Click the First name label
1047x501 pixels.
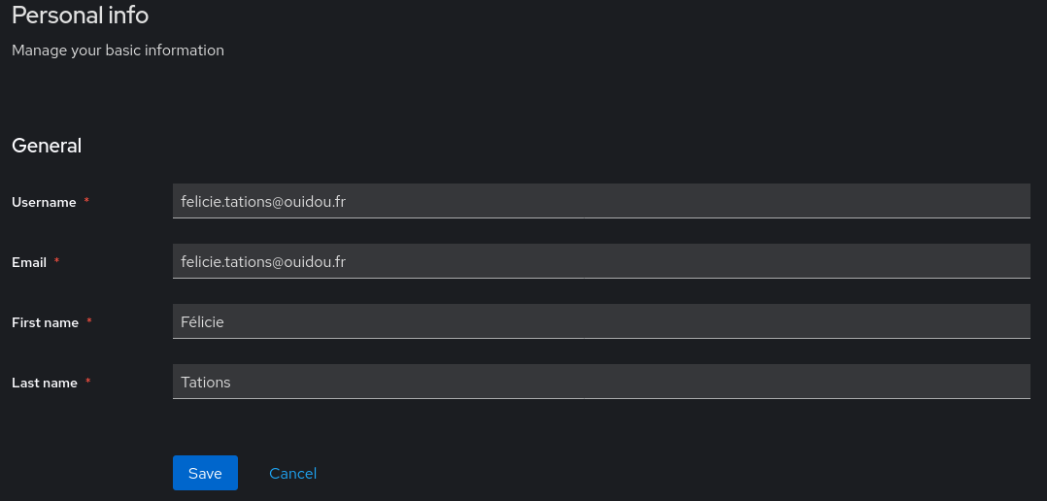[x=45, y=322]
